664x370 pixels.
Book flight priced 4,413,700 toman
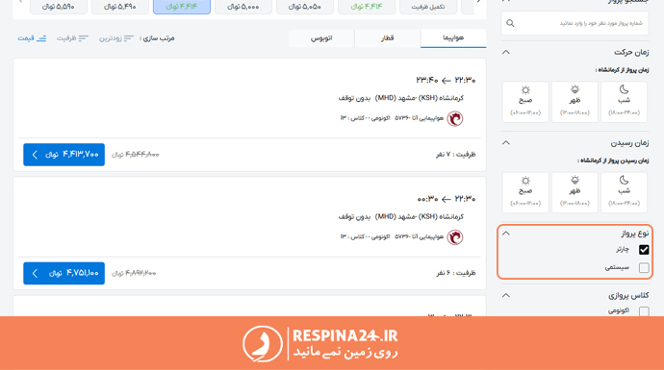(64, 155)
